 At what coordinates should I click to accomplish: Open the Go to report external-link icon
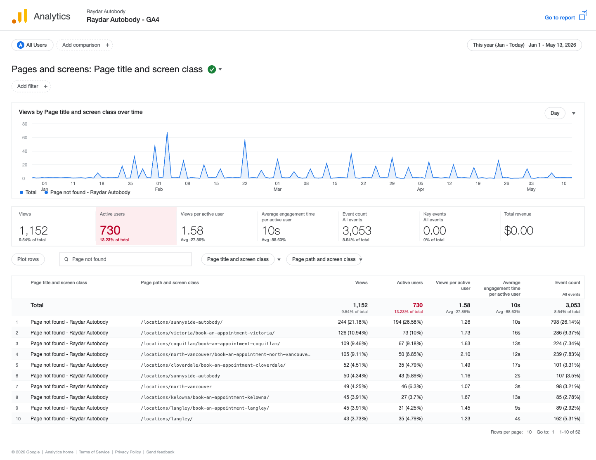583,16
